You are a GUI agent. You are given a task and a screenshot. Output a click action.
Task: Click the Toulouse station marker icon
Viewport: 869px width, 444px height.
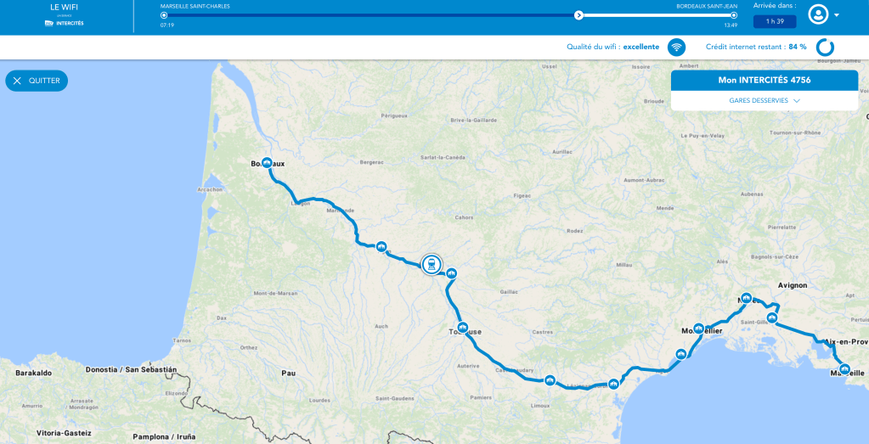pos(463,327)
